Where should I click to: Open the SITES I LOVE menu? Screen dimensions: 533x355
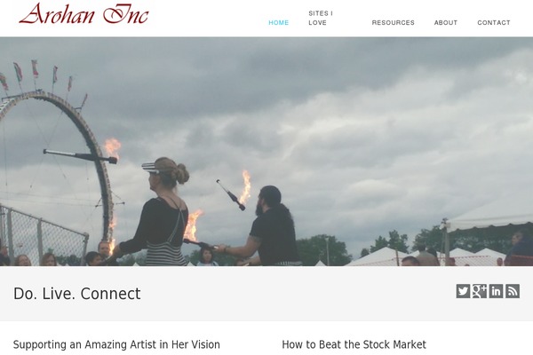(x=321, y=18)
